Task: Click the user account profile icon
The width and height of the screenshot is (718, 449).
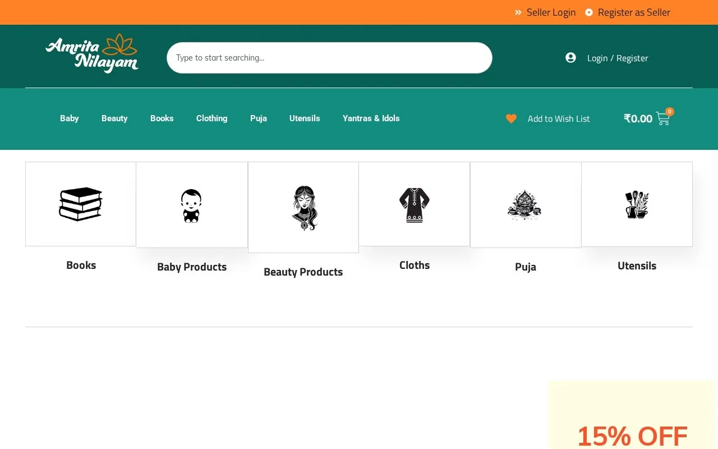Action: coord(570,58)
